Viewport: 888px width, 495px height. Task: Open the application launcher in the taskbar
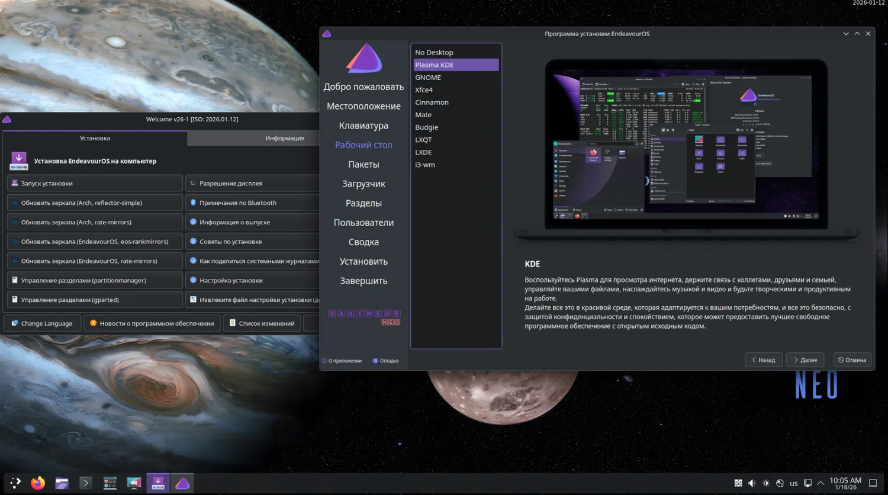[15, 483]
